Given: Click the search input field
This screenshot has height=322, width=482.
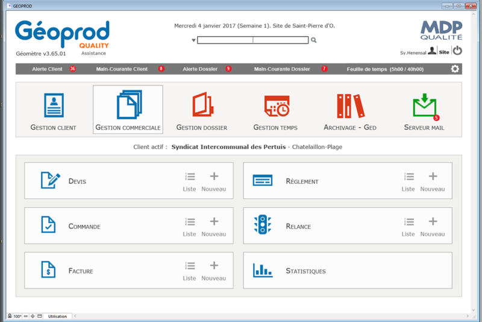Looking at the screenshot, I should [x=253, y=40].
